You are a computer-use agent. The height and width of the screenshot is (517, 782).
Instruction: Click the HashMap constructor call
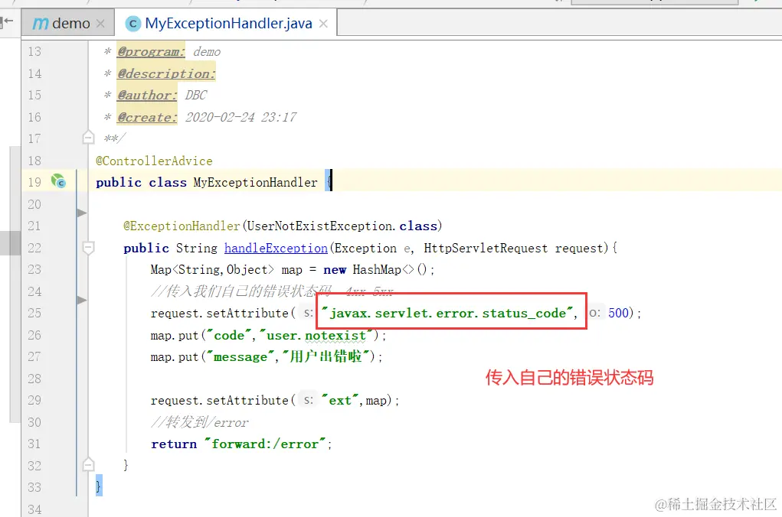coord(390,269)
